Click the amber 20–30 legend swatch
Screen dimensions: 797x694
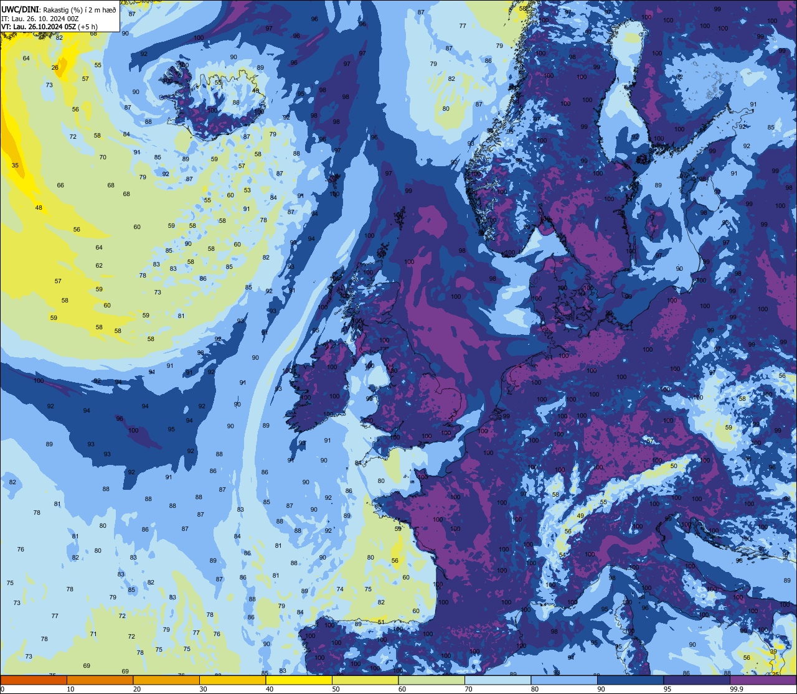166,680
